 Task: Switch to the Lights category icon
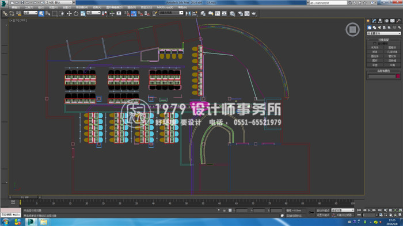point(379,28)
